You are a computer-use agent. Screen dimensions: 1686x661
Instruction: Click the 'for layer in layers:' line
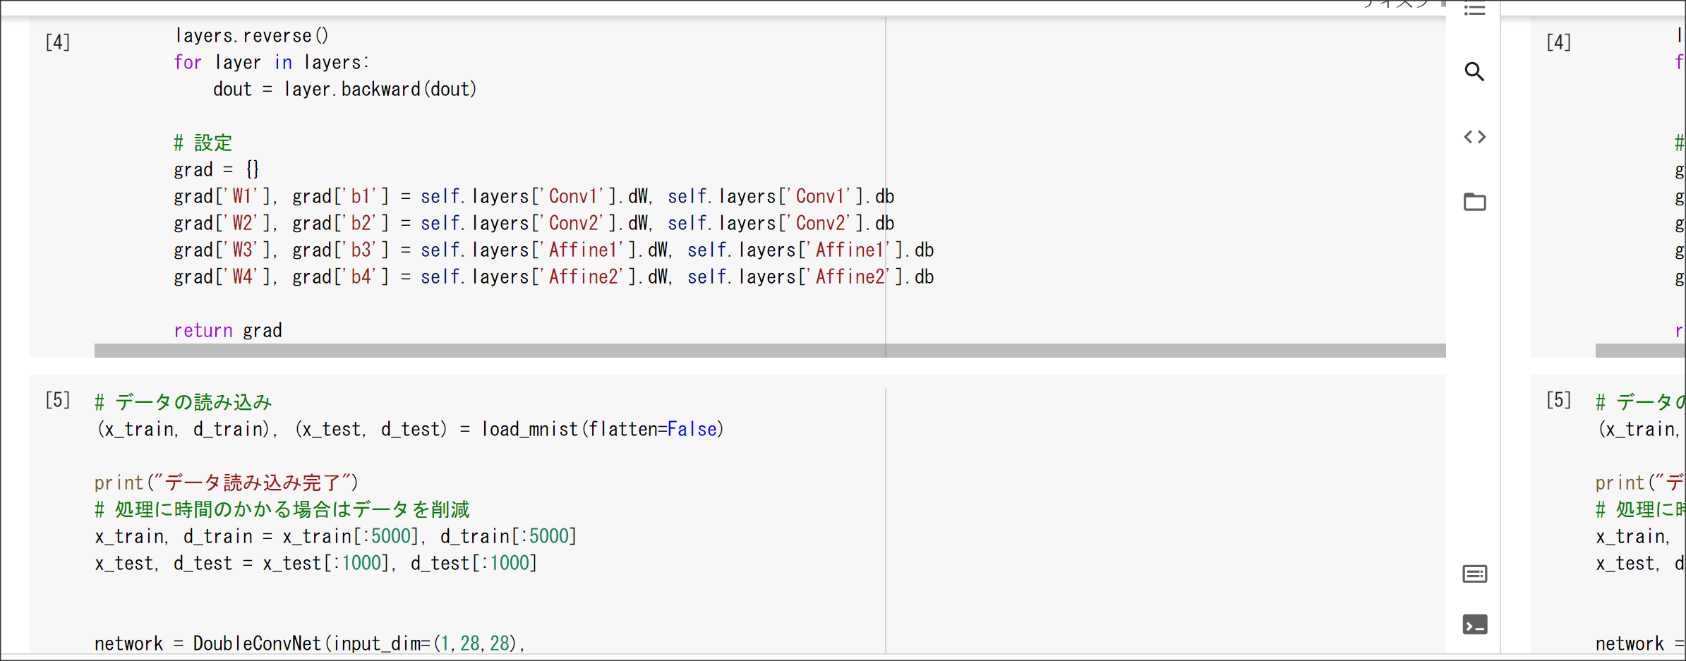272,63
